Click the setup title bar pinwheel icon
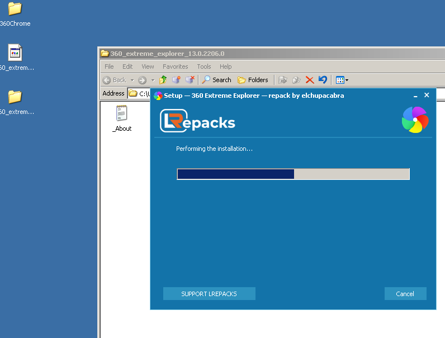Screen dimensions: 445x338 tap(158, 96)
